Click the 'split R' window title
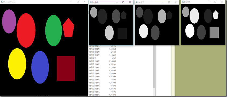The image size is (227, 97). [188, 2]
